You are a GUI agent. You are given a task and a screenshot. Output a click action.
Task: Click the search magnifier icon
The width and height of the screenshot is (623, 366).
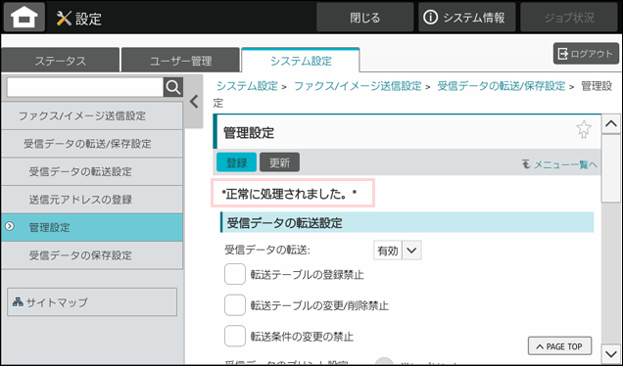point(173,87)
